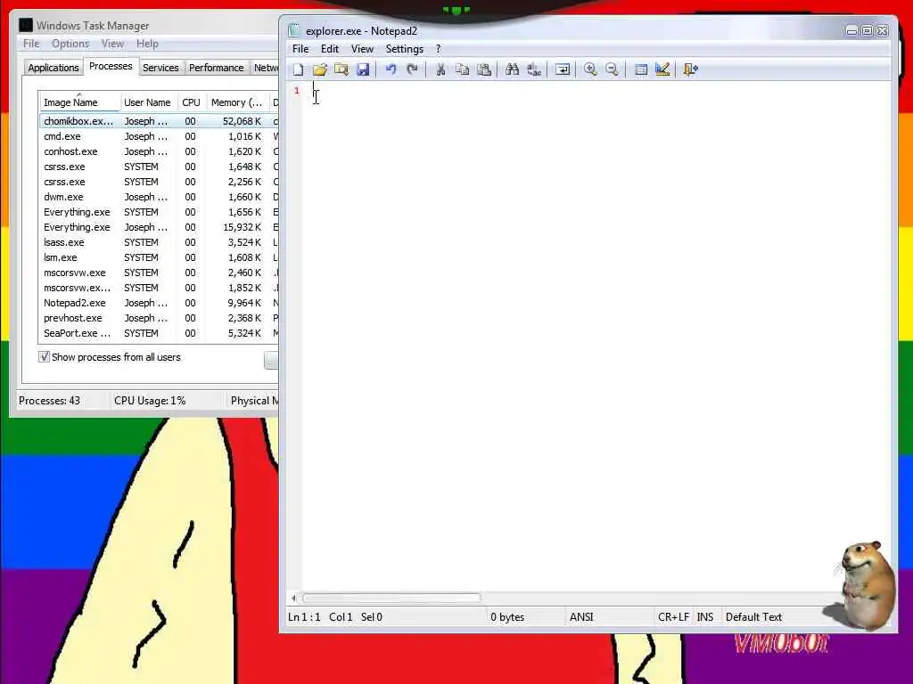913x684 pixels.
Task: Select lsm.exe process row
Action: click(159, 257)
